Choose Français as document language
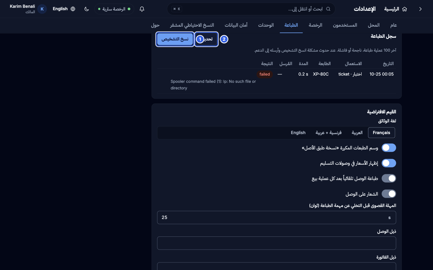This screenshot has height=270, width=433. 382,133
